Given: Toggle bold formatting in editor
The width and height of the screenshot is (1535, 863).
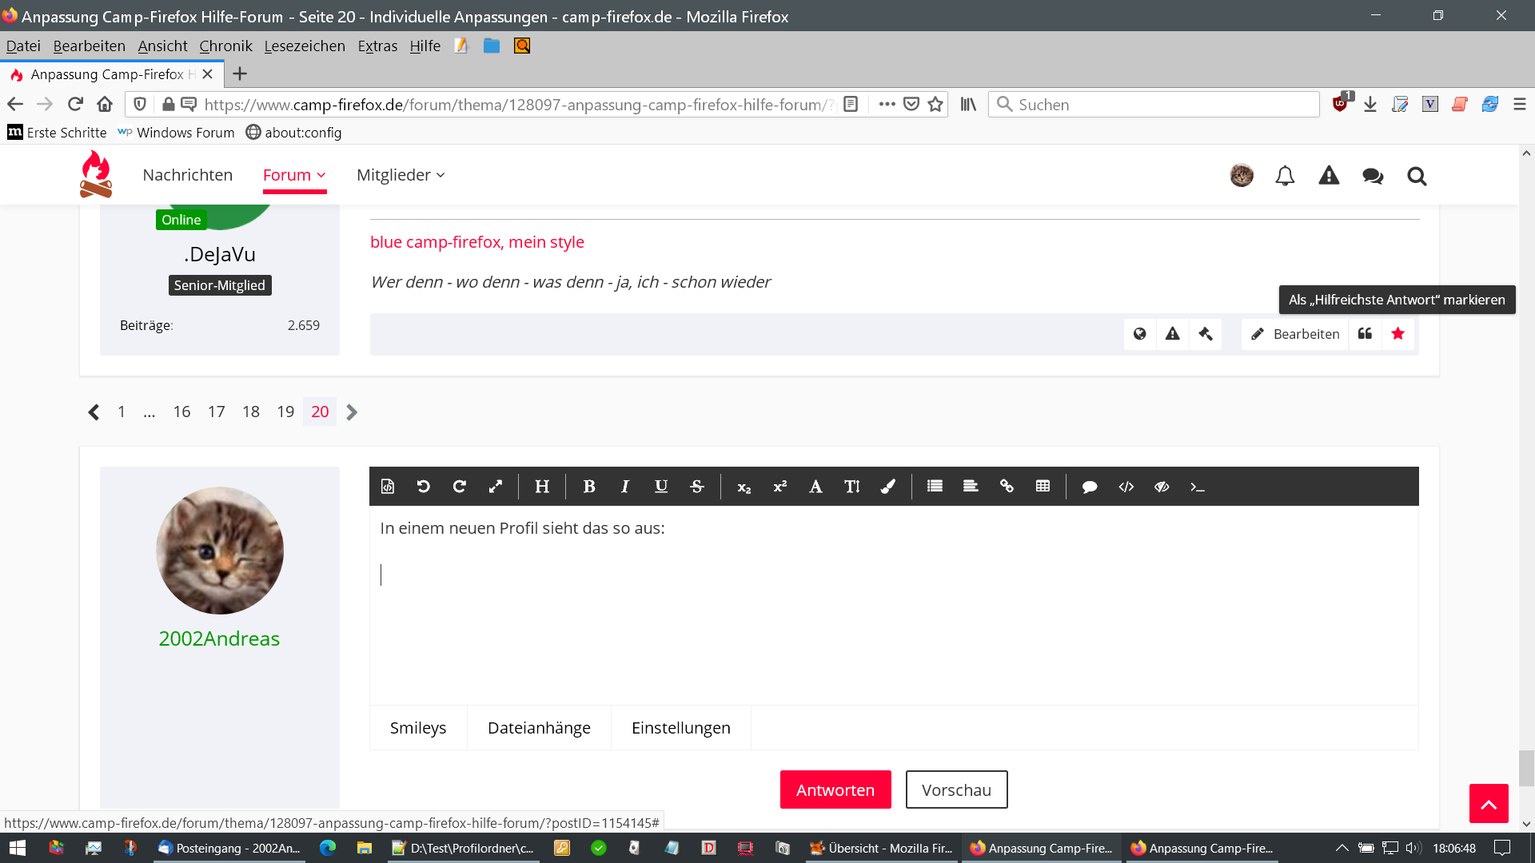Looking at the screenshot, I should coord(589,487).
